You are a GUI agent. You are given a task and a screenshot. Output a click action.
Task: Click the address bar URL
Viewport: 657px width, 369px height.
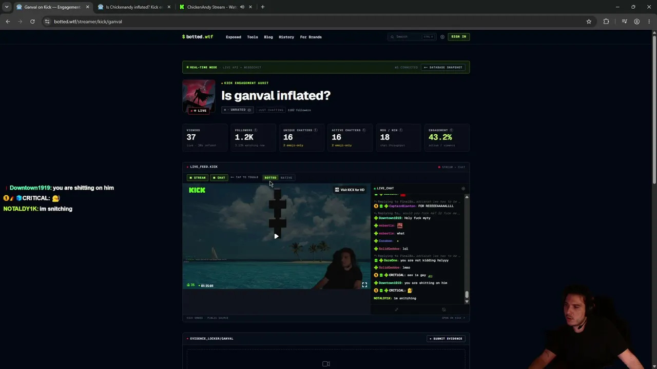coord(88,22)
